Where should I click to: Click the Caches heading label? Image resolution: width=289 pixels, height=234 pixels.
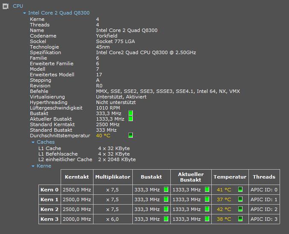point(46,142)
